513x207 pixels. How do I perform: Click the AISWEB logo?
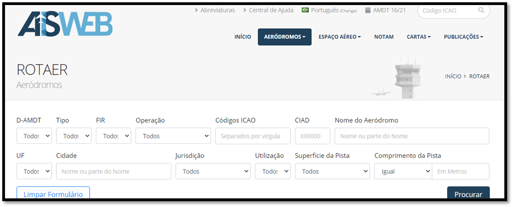pyautogui.click(x=65, y=23)
